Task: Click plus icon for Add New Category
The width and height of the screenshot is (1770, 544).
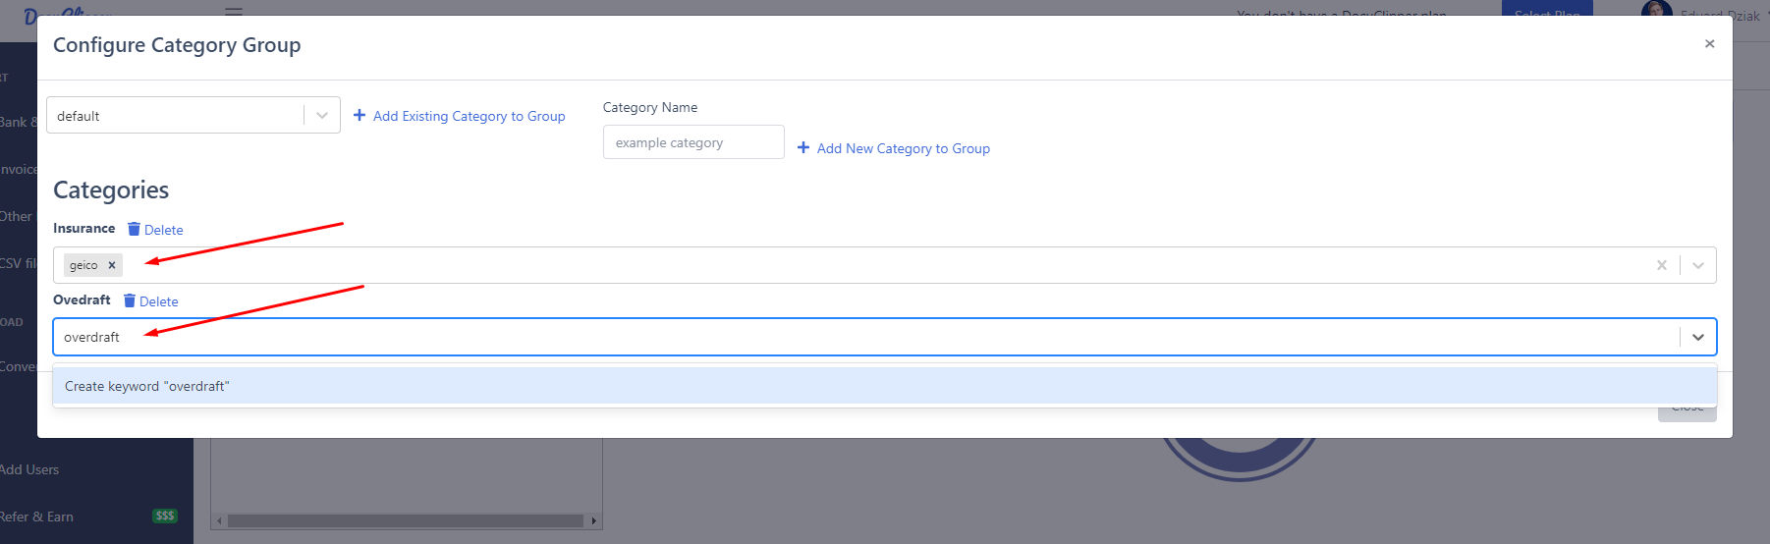Action: tap(803, 148)
